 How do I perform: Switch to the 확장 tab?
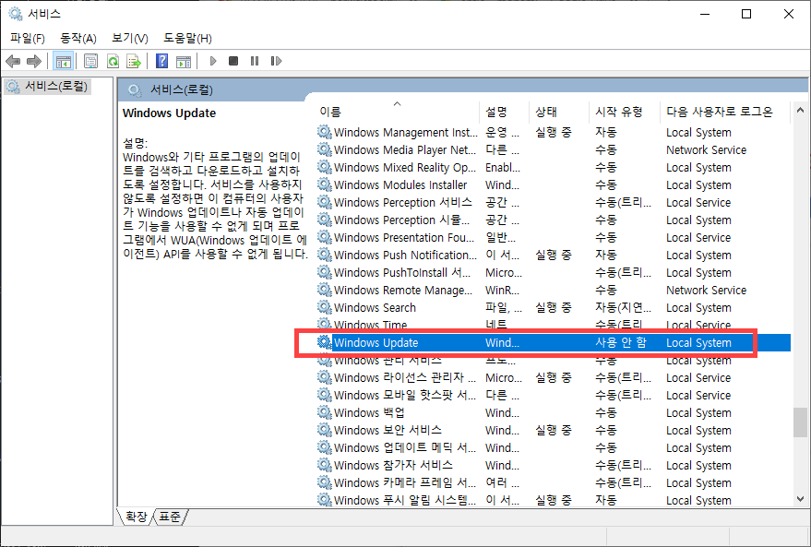pos(136,517)
